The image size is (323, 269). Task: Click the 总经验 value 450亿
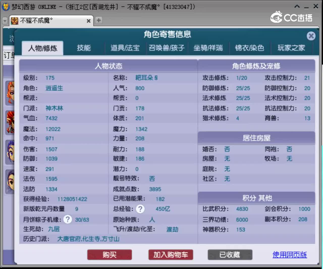click(163, 209)
